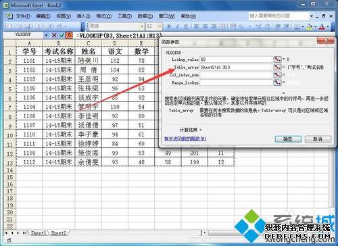Open the Undo history dropdown arrow
The width and height of the screenshot is (338, 246).
point(66,26)
